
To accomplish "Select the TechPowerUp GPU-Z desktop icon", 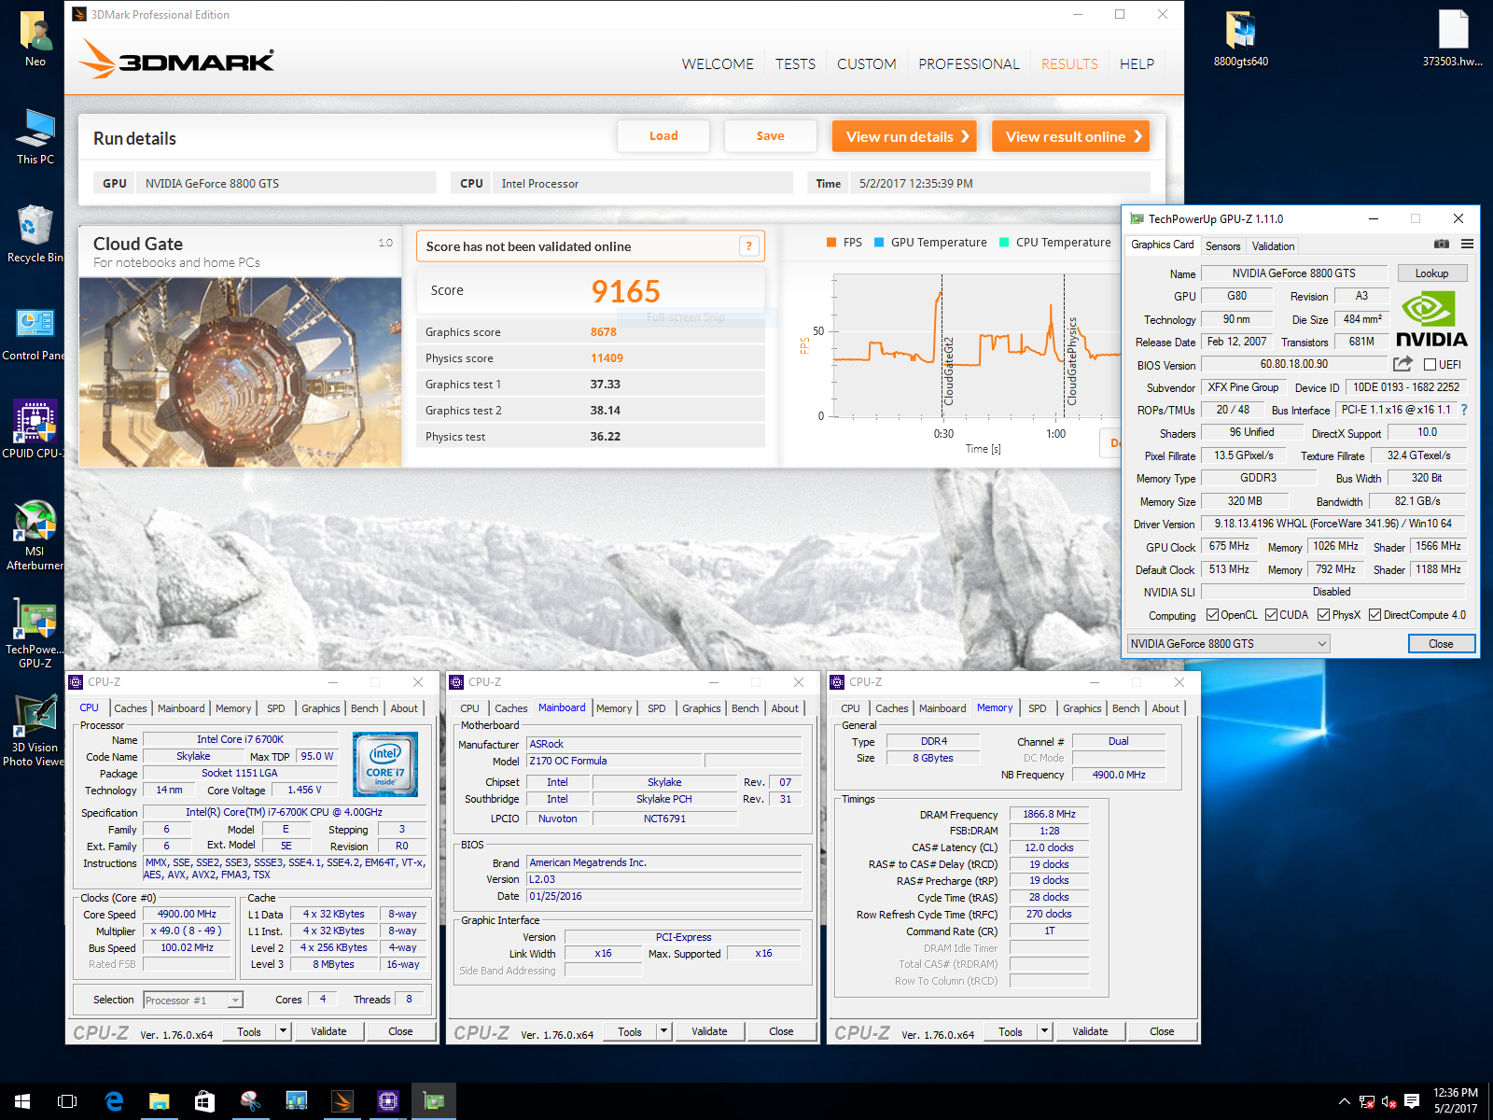I will pos(35,634).
